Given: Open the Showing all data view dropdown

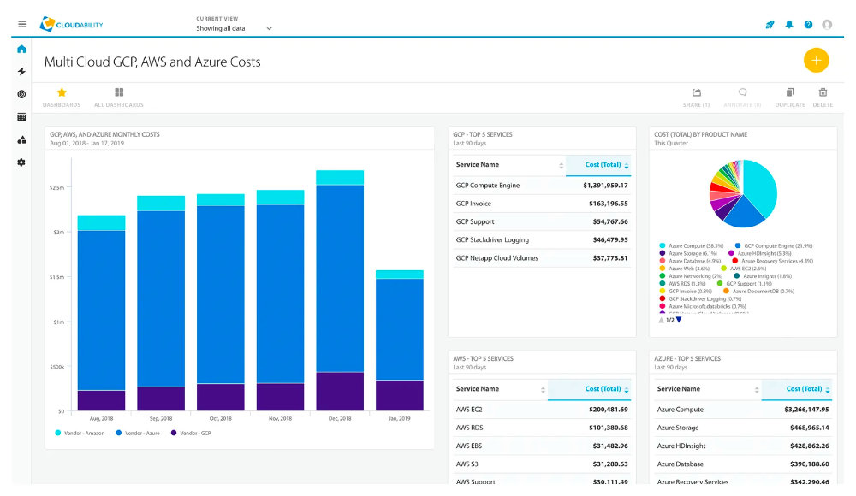Looking at the screenshot, I should click(x=232, y=27).
